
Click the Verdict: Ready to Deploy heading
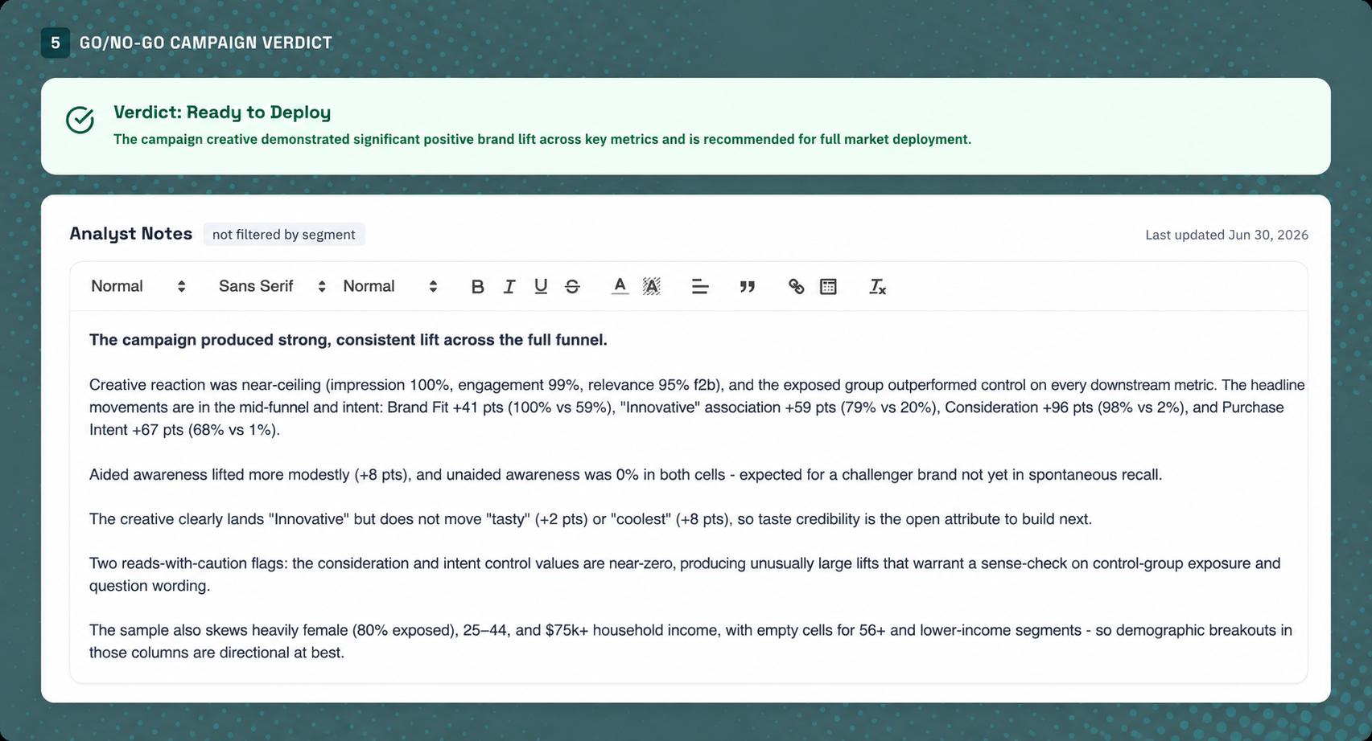(x=222, y=113)
